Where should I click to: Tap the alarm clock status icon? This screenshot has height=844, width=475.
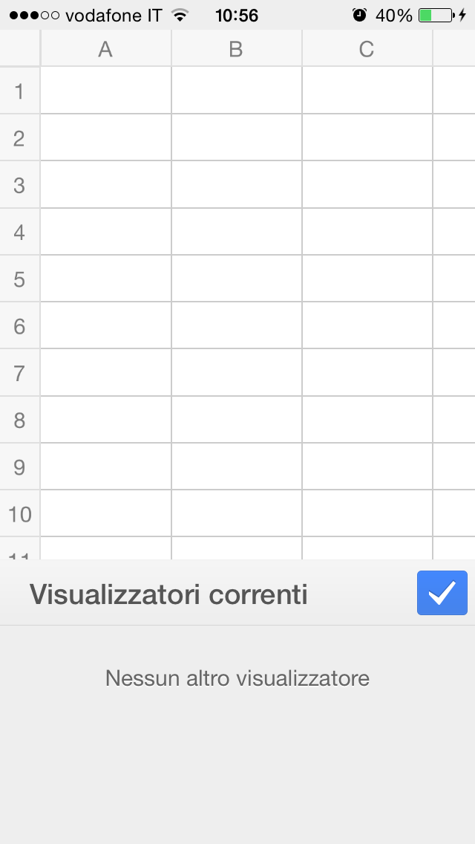pos(359,15)
